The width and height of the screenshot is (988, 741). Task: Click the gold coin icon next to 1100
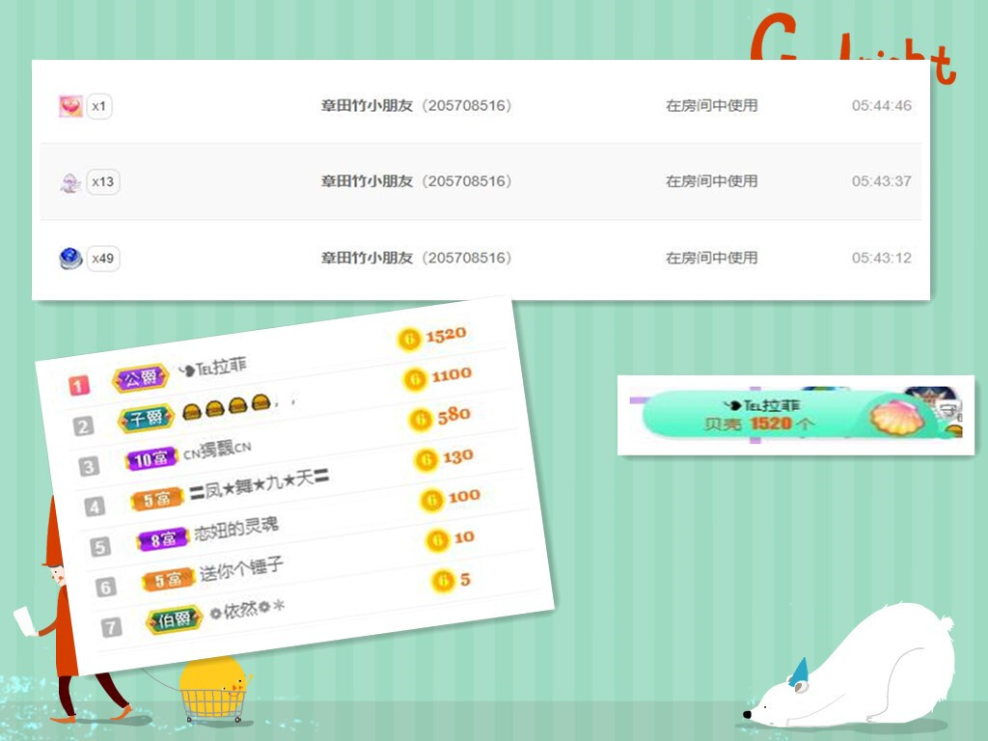(415, 379)
